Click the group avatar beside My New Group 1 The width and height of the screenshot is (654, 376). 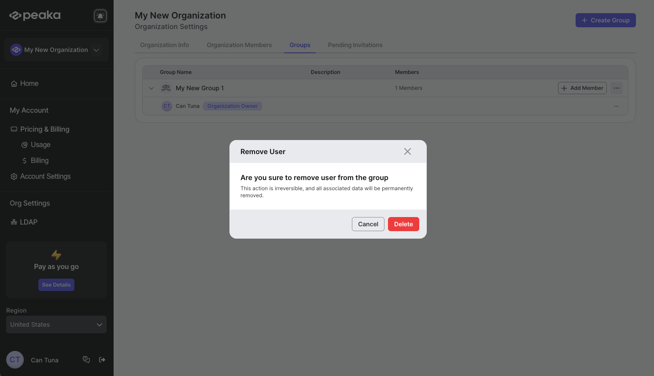166,88
